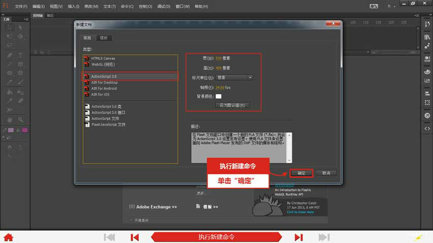Select the Free Transform tool
Viewport: 433px width, 243px height.
pos(10,36)
